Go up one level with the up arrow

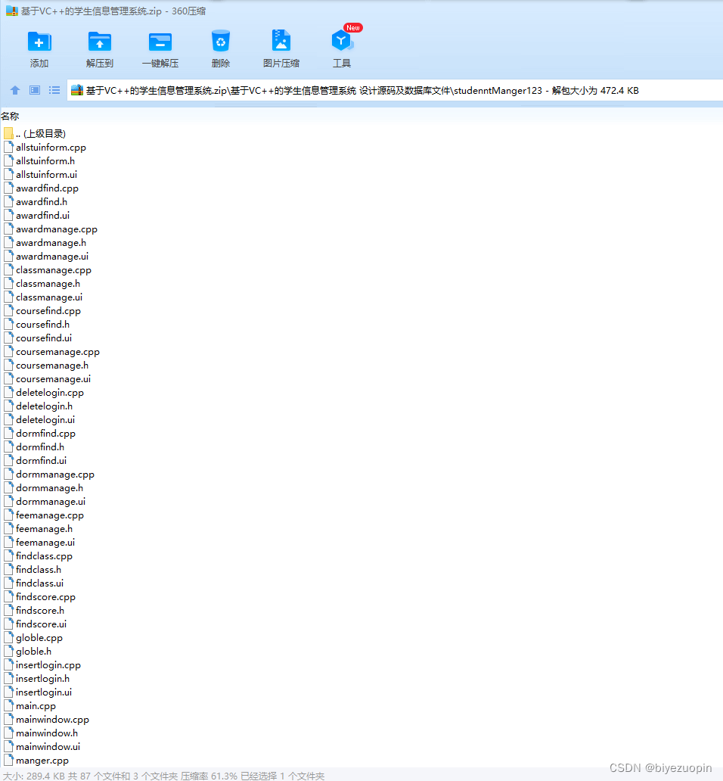coord(15,90)
